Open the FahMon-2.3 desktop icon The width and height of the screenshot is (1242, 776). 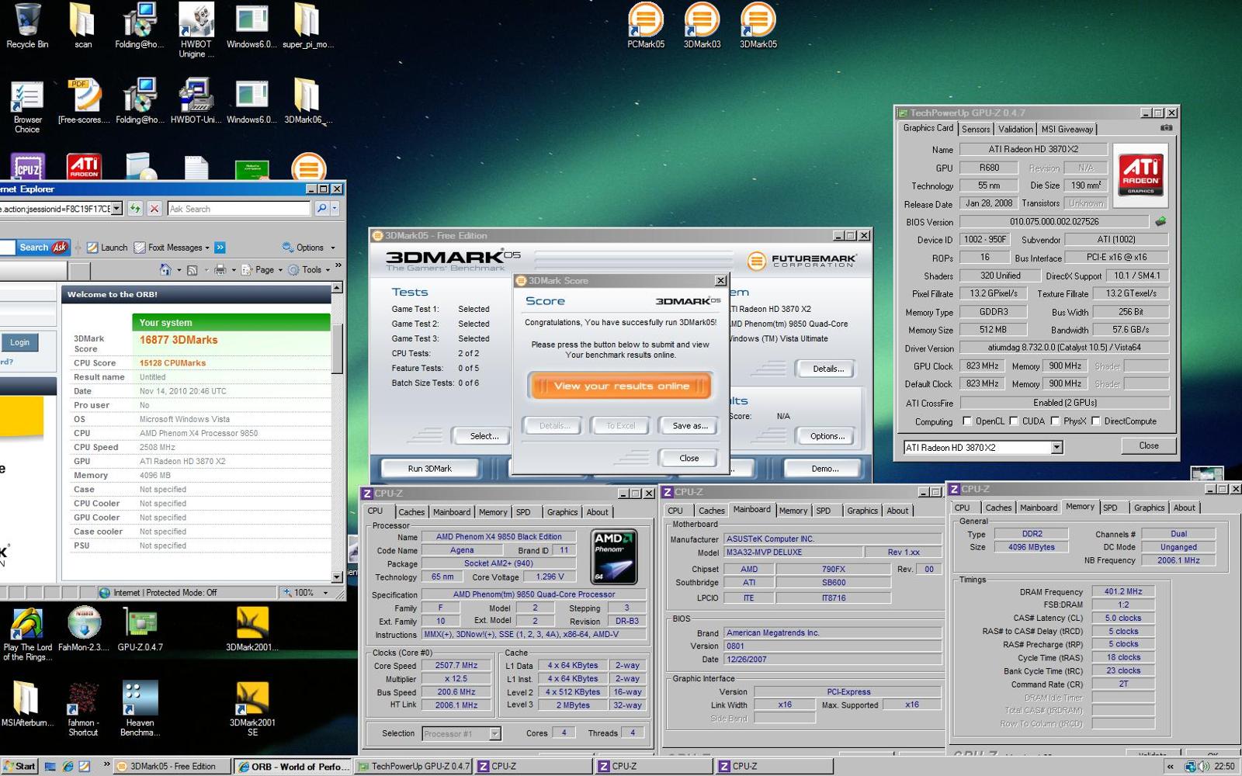pos(84,629)
